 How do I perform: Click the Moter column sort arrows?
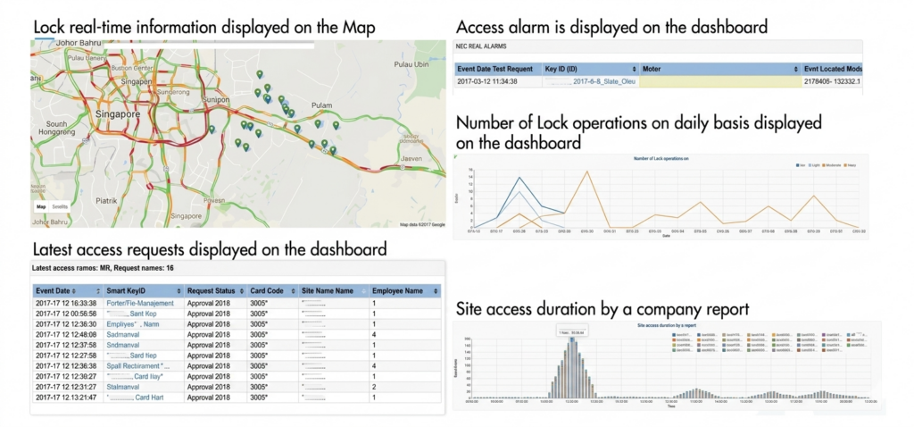[x=795, y=69]
